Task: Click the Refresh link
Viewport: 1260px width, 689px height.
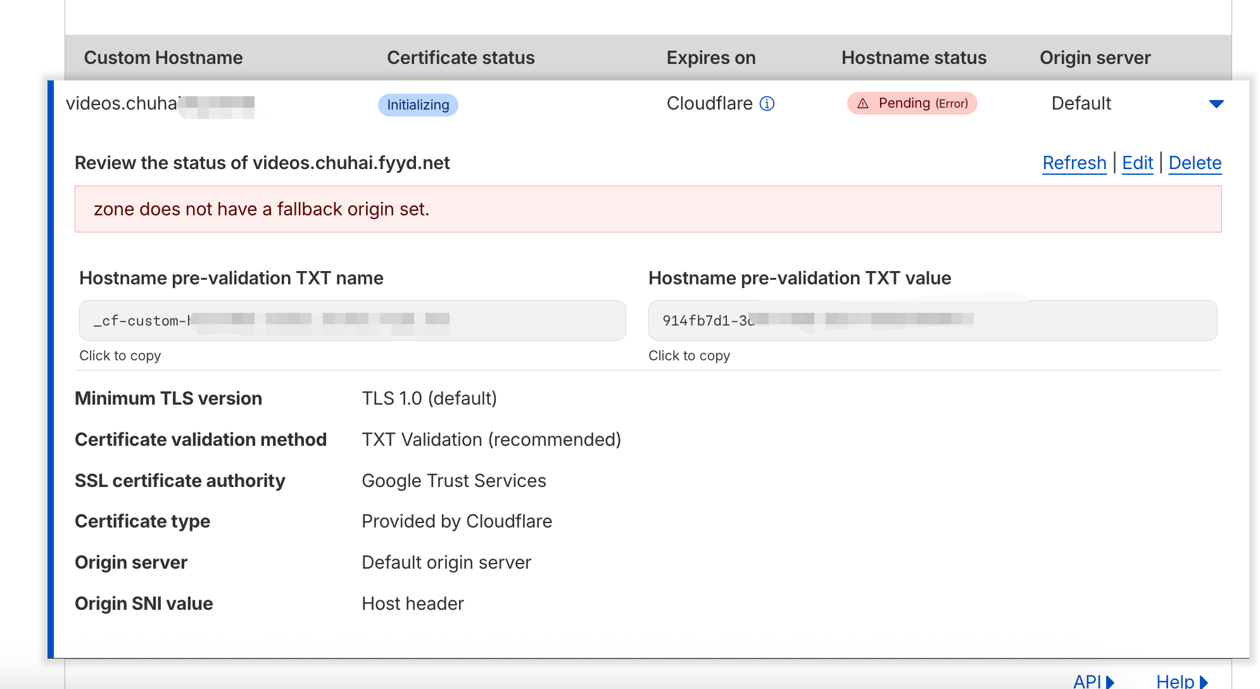Action: coord(1074,163)
